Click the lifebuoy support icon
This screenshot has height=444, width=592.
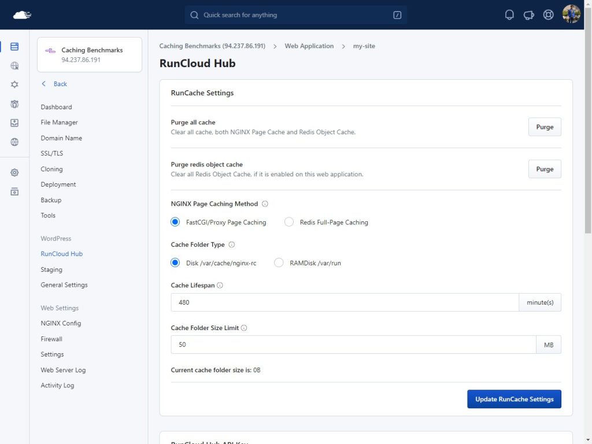coord(548,15)
